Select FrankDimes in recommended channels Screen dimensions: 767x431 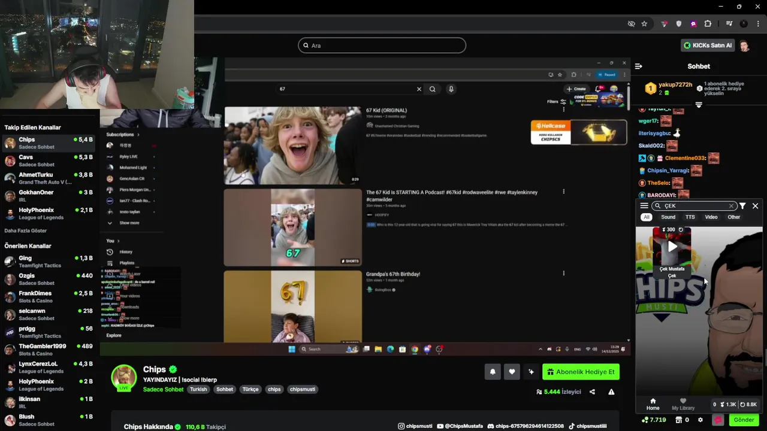(x=49, y=297)
